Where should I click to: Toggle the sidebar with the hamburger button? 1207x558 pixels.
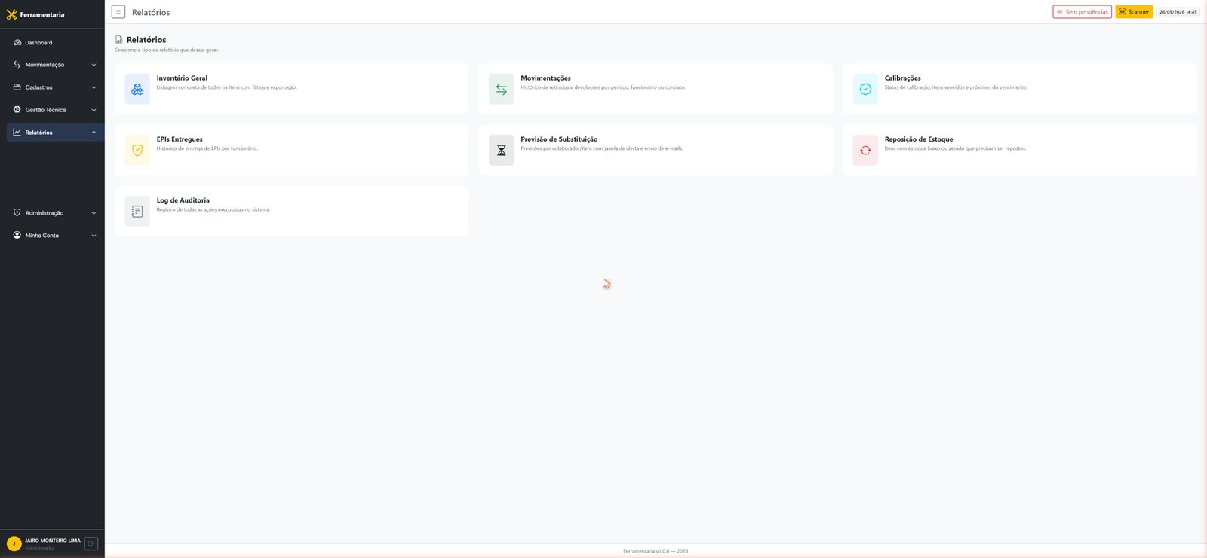(118, 12)
